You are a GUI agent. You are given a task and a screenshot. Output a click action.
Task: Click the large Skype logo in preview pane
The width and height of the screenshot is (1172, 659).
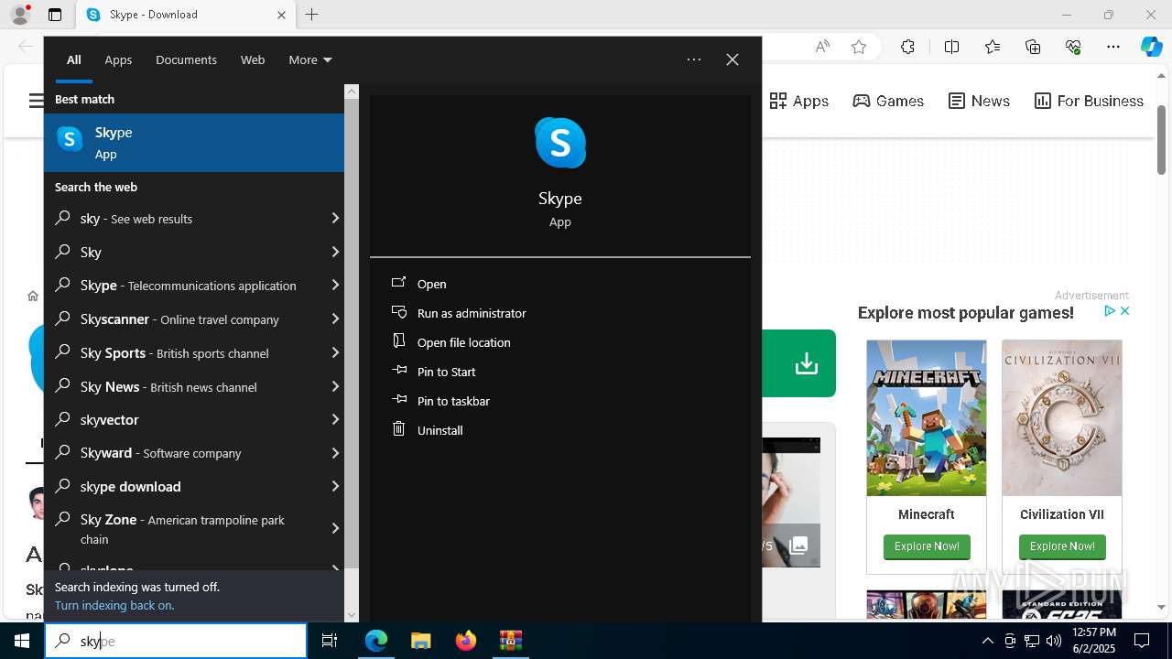click(560, 143)
